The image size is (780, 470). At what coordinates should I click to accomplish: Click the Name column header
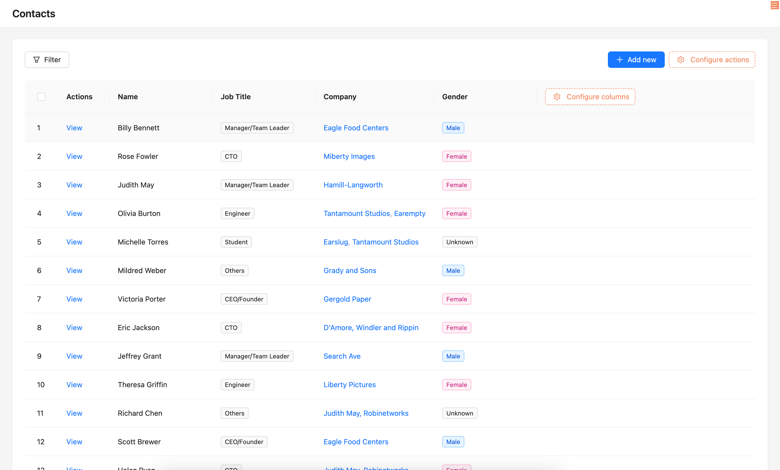(128, 97)
